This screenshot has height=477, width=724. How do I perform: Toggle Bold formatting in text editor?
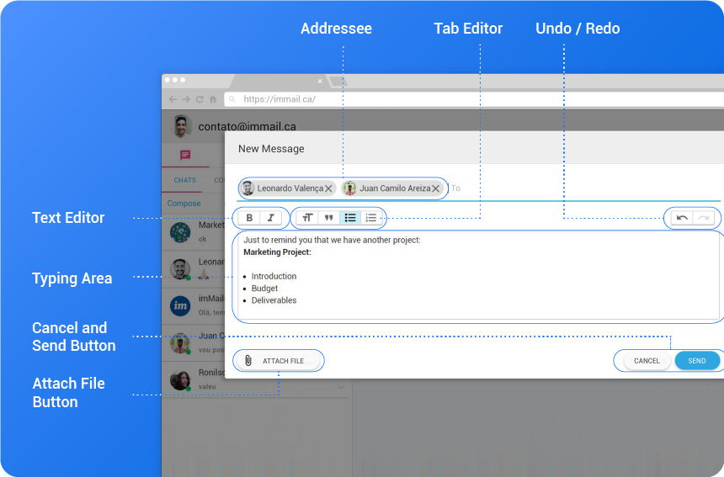pos(249,218)
